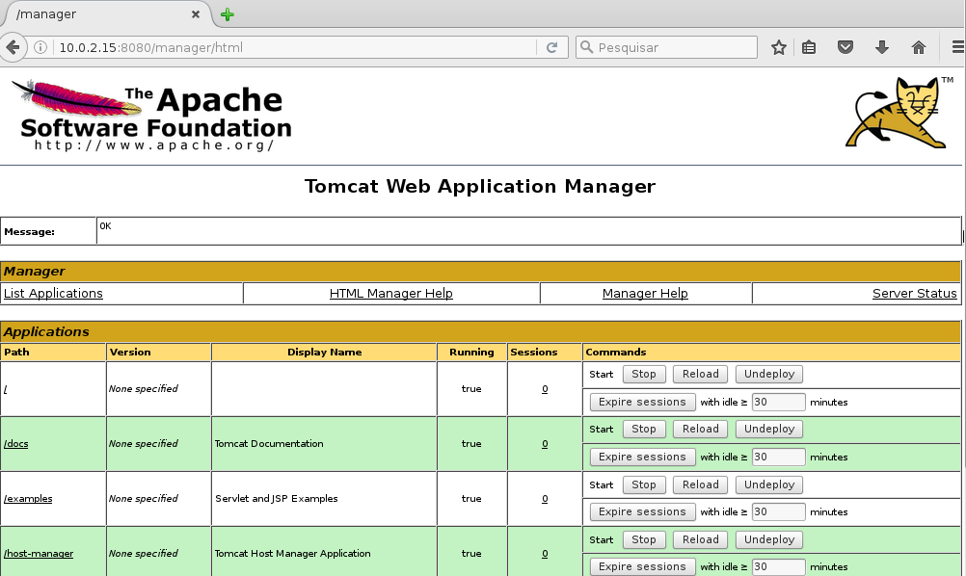Open site information icon in address bar
The height and width of the screenshot is (576, 966).
tap(40, 47)
